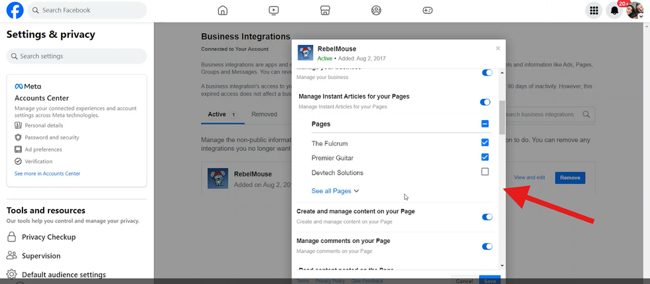Disable Manage comments on your Page toggle

pyautogui.click(x=487, y=246)
